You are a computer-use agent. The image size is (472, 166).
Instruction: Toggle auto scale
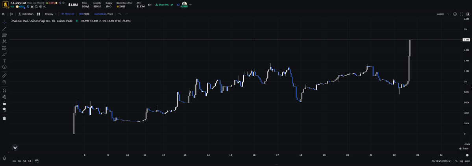coord(467,161)
